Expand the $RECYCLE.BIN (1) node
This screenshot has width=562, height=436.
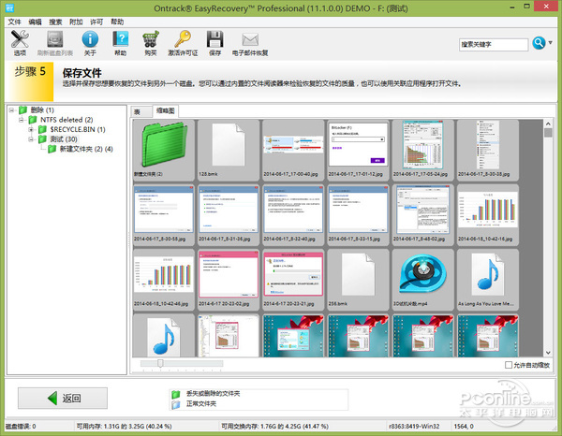pos(31,129)
